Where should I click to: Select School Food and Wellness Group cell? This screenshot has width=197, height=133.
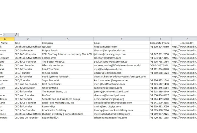coord(68,99)
